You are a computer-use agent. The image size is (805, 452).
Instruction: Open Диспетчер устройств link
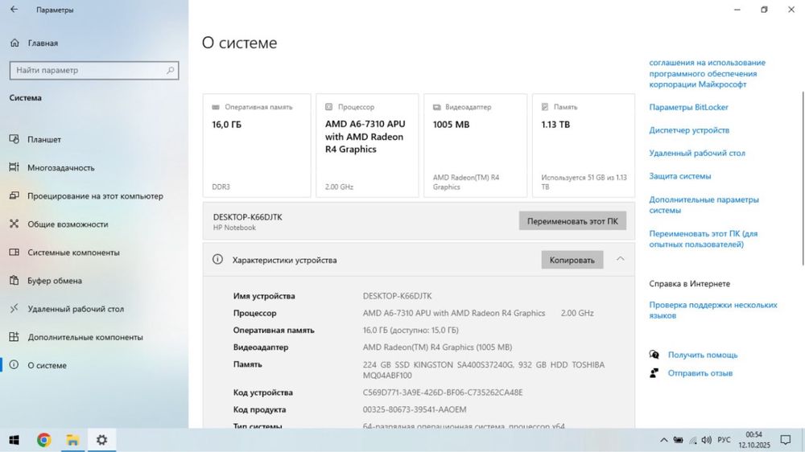[689, 130]
